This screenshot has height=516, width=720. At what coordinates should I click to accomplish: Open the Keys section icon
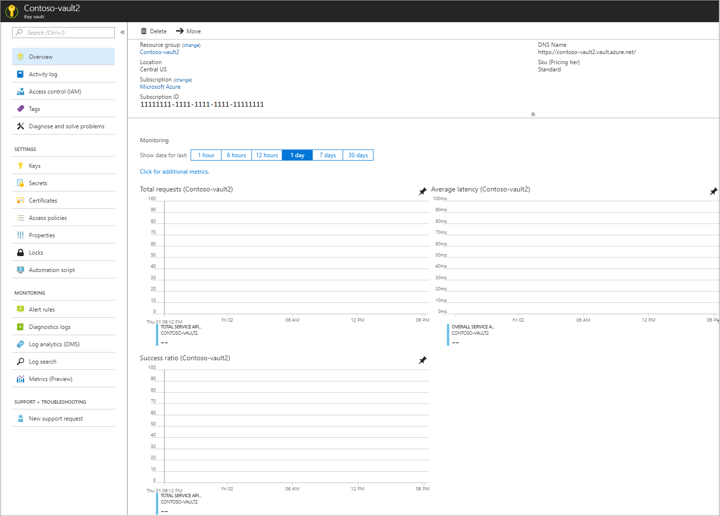click(21, 165)
